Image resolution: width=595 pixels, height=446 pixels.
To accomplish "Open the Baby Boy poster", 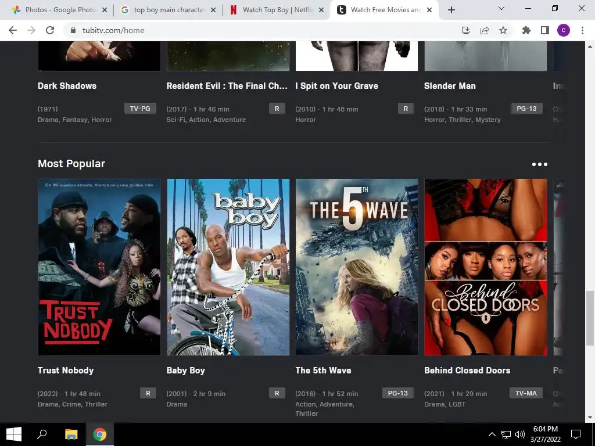I will pos(228,267).
